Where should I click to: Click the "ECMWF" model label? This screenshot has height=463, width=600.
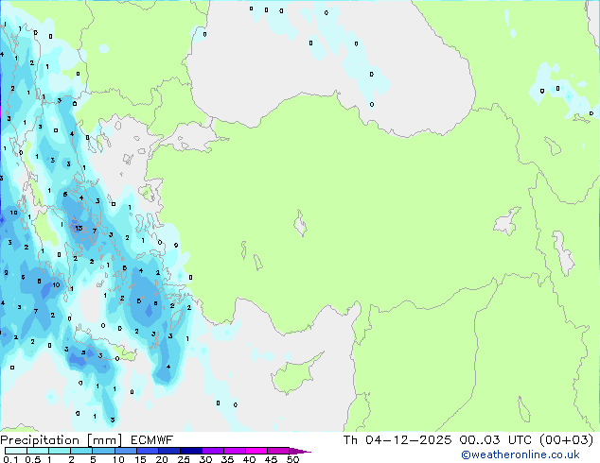point(152,440)
